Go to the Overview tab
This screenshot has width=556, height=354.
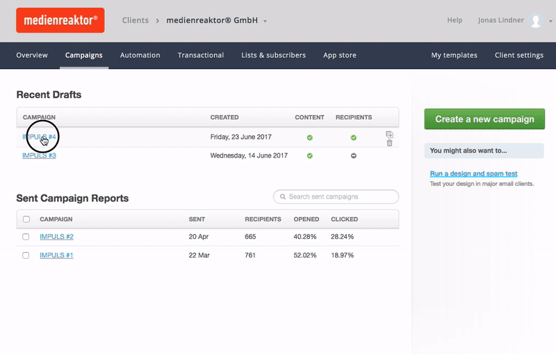[32, 56]
